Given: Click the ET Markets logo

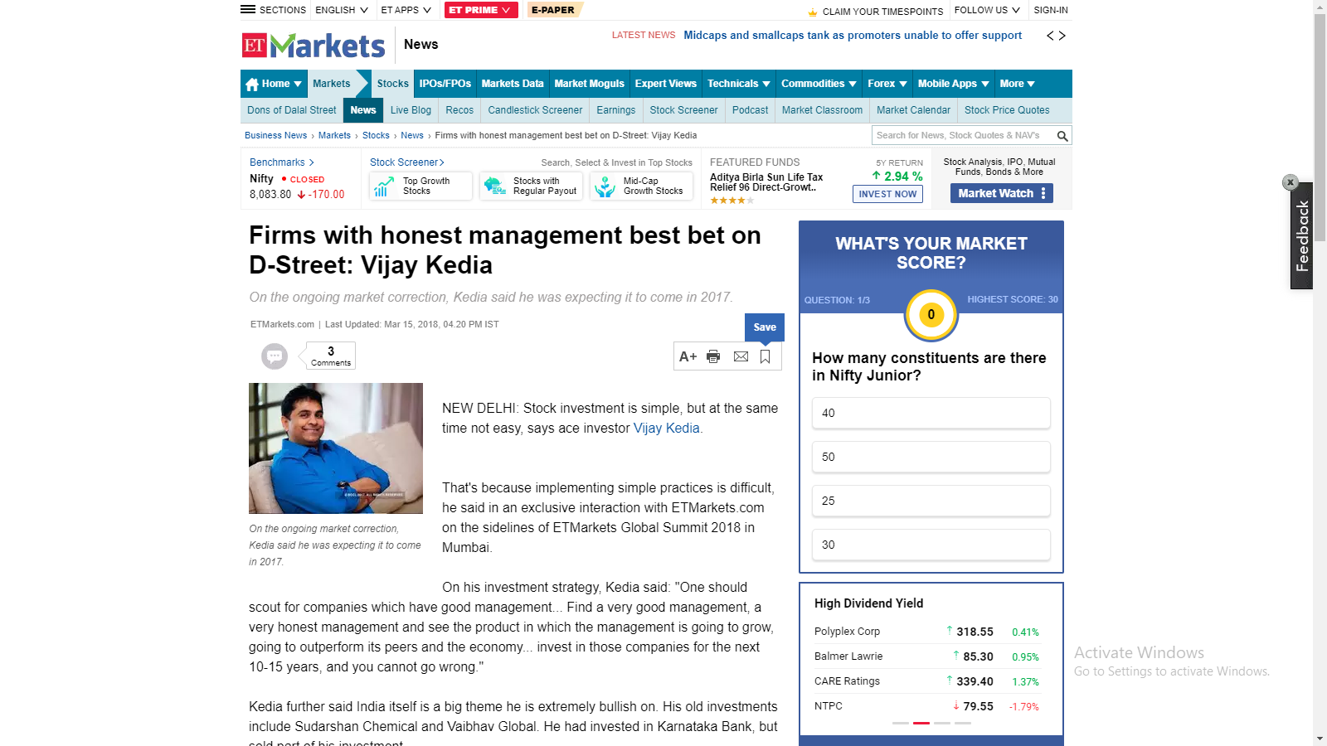Looking at the screenshot, I should (314, 46).
